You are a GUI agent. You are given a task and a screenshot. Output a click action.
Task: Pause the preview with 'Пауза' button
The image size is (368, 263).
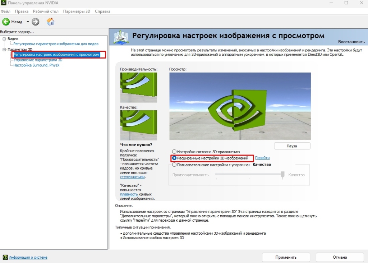292,146
